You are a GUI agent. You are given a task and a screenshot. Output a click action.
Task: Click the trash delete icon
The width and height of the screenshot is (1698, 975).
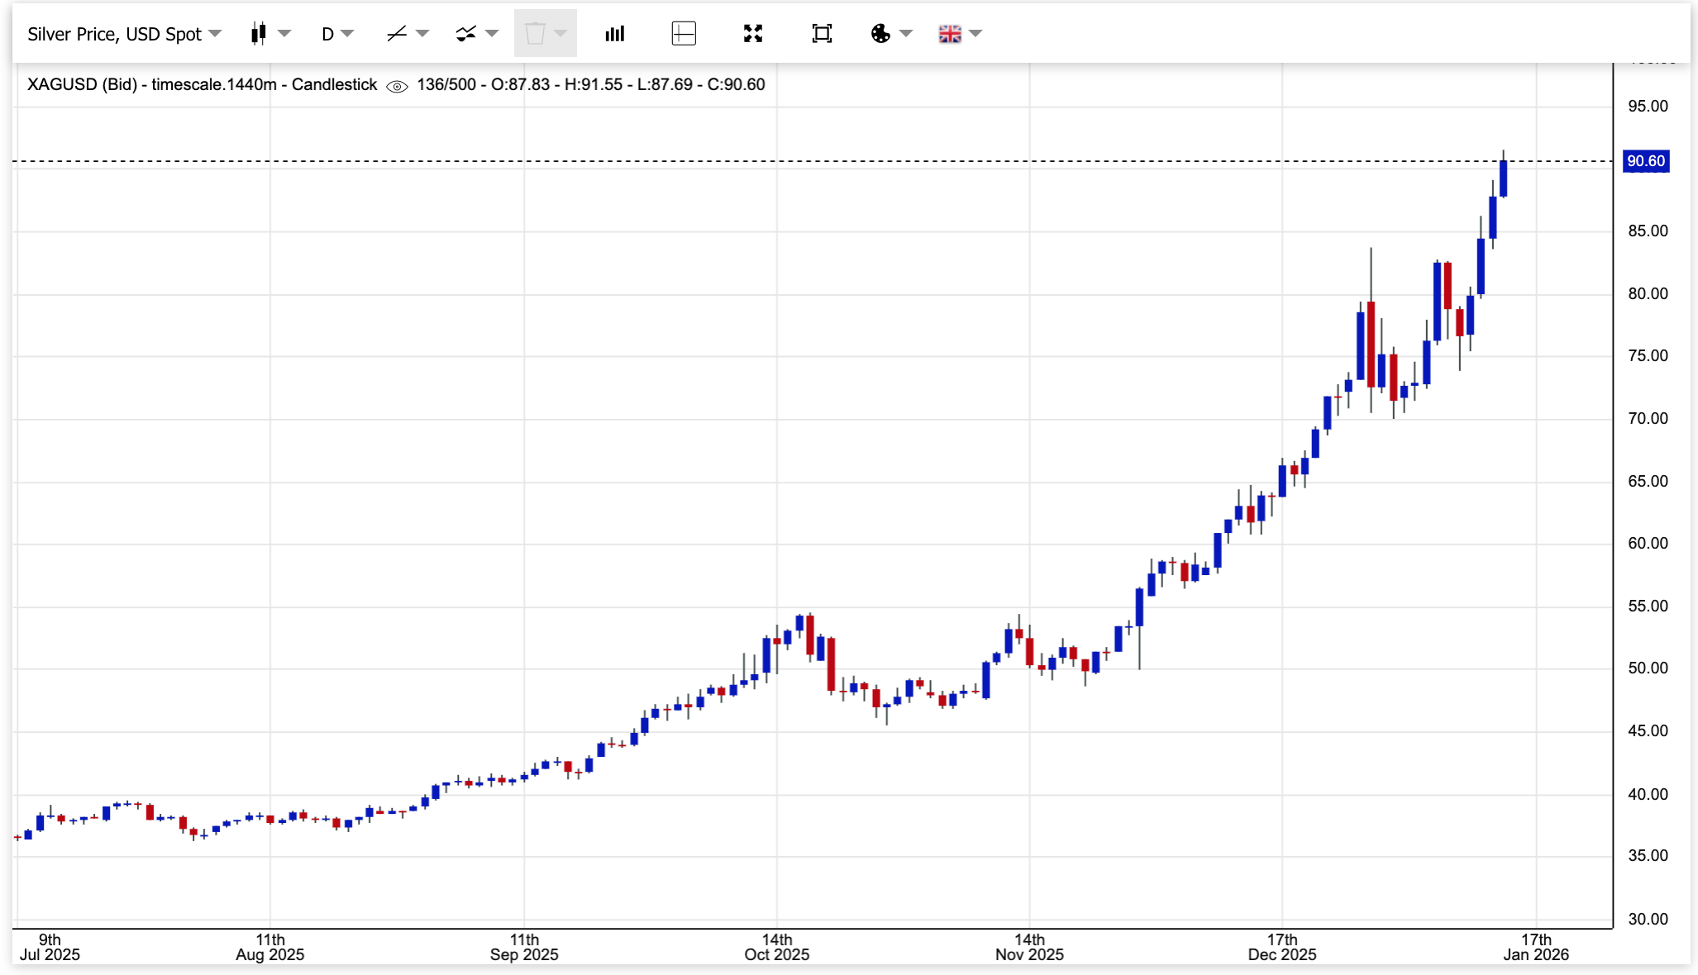click(x=535, y=34)
